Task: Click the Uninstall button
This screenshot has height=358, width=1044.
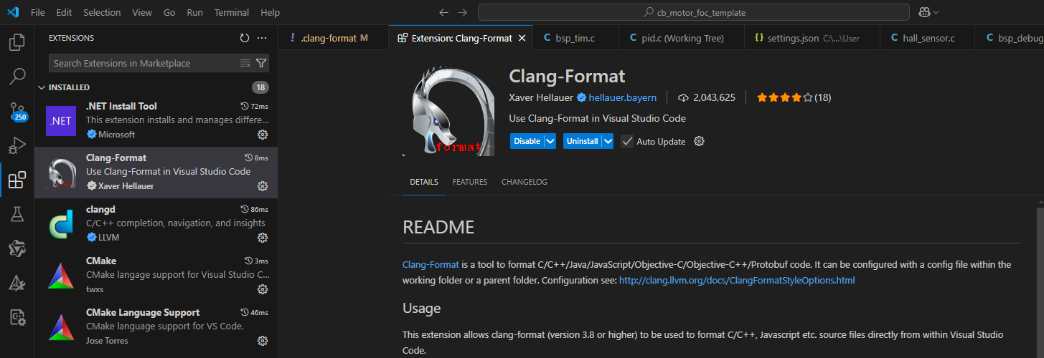Action: pyautogui.click(x=582, y=141)
